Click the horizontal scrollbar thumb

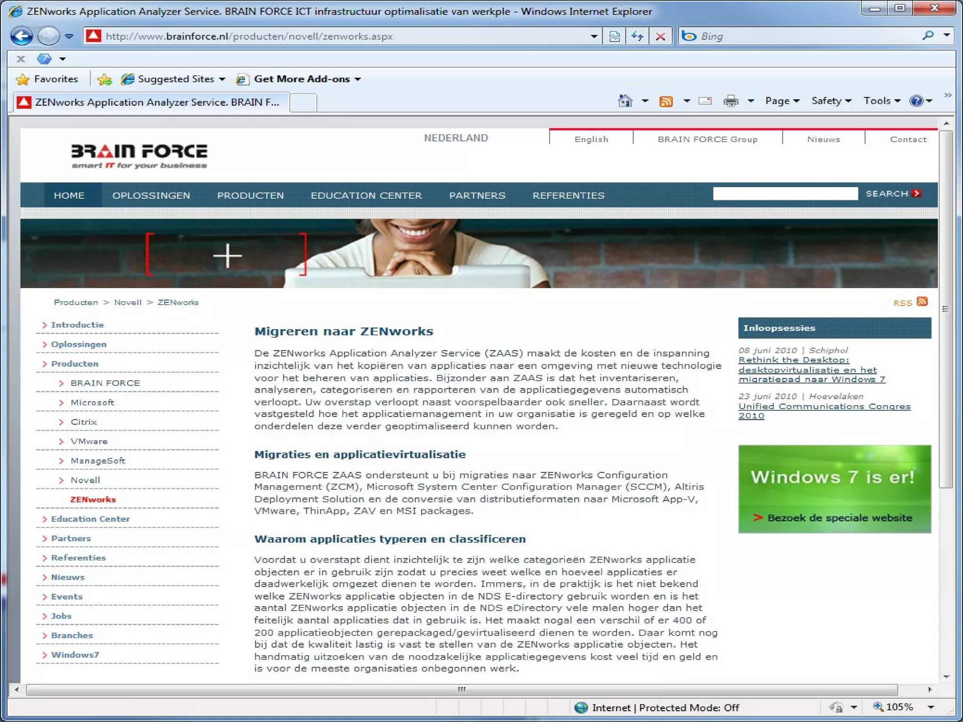click(x=461, y=690)
